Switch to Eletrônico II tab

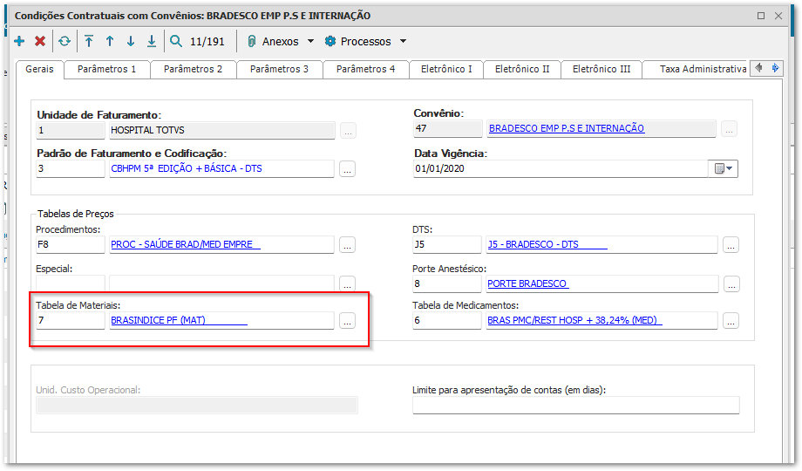click(x=522, y=69)
